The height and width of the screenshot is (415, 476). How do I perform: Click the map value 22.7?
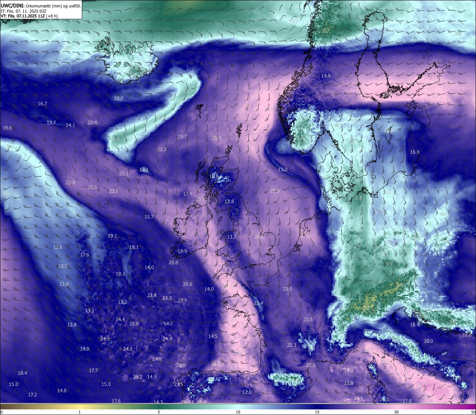182,300
